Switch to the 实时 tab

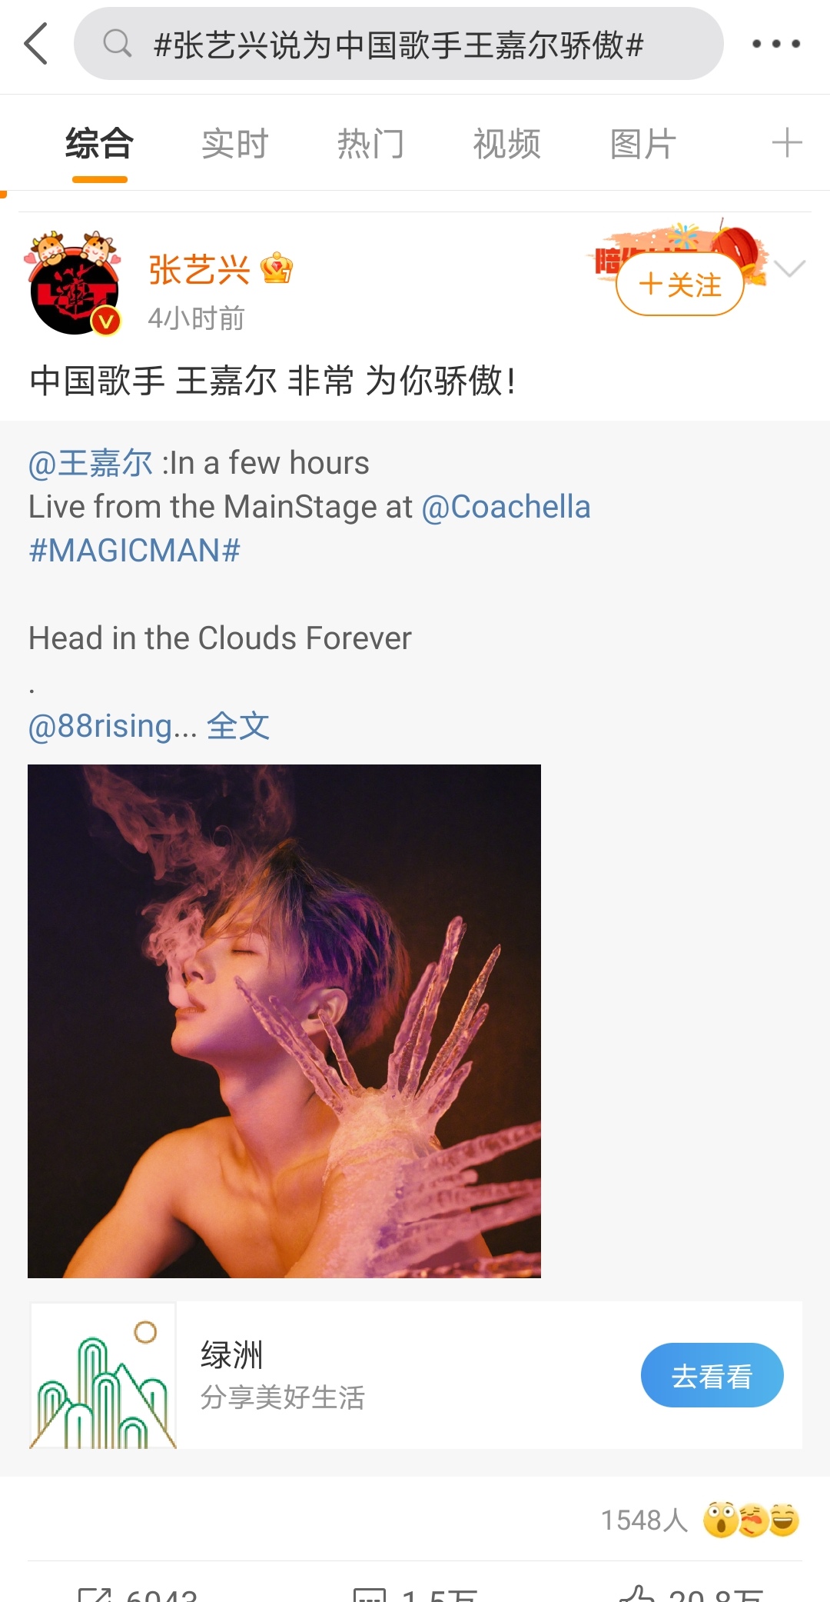point(235,144)
